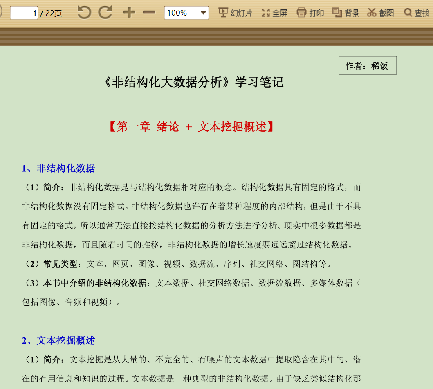Click the line starting '非结构化数据没有固定格式'
433x389 pixels.
[x=191, y=207]
